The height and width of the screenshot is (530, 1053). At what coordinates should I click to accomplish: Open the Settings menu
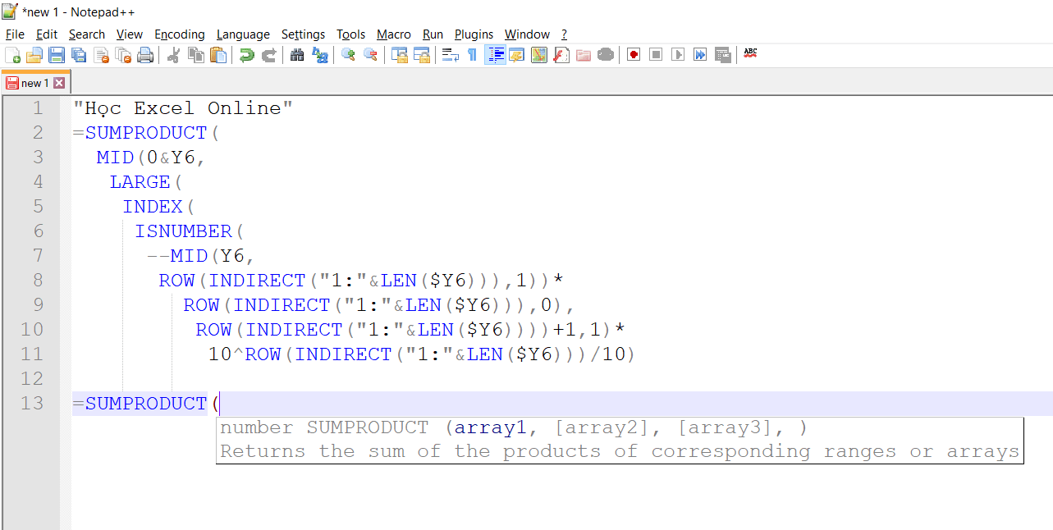304,34
